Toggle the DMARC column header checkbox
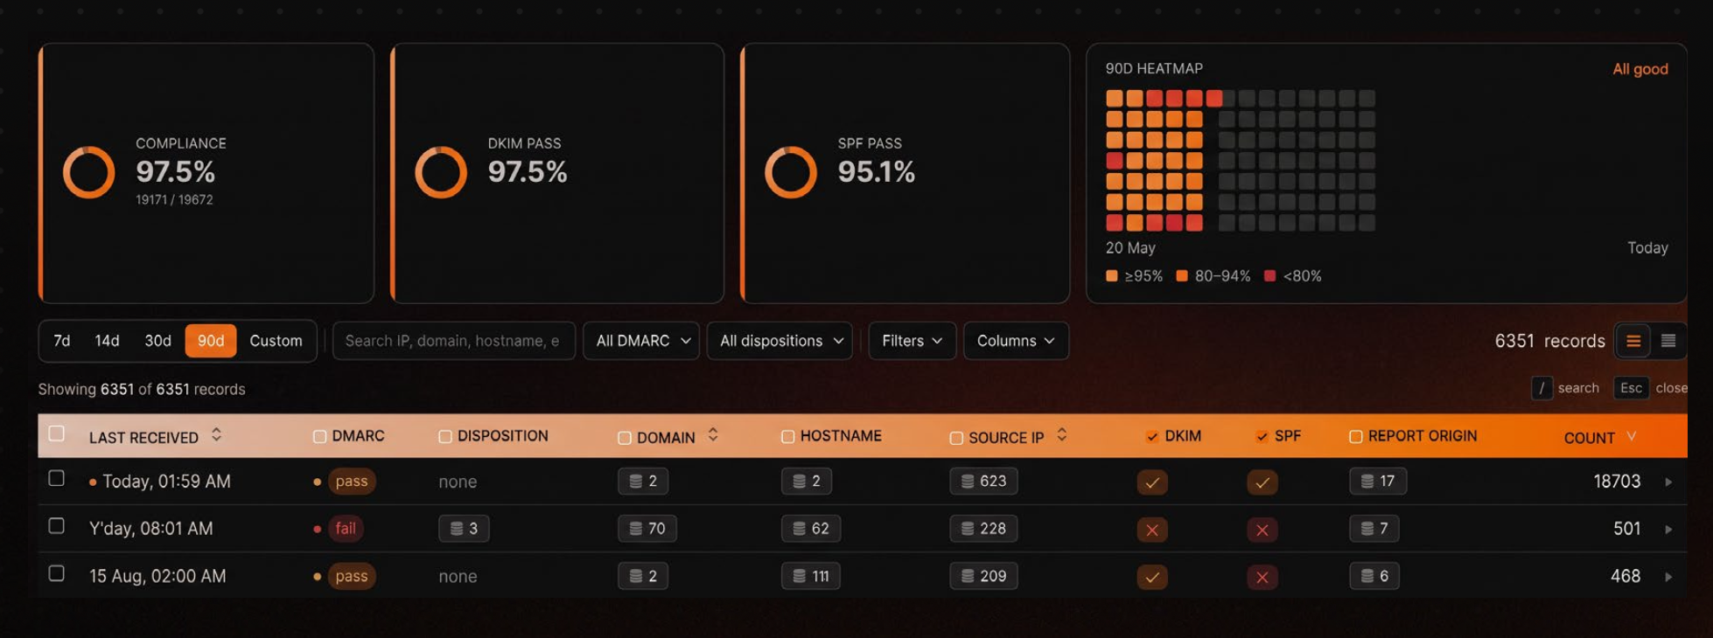This screenshot has height=638, width=1713. (x=320, y=436)
